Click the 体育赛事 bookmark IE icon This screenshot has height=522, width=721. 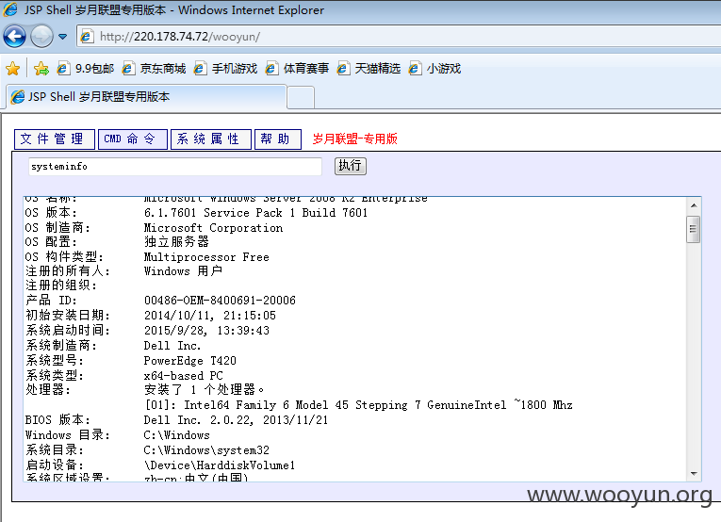tap(271, 69)
